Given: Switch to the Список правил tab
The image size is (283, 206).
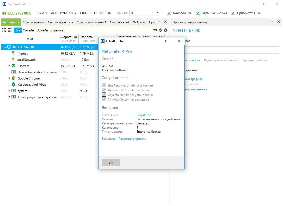Looking at the screenshot, I should pos(33,22).
